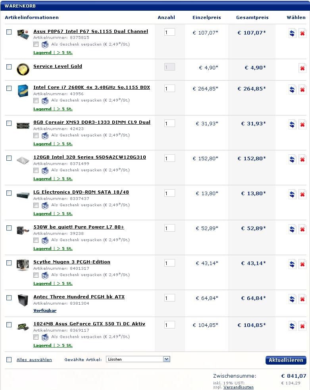Click gift box icon under Intel Core i7

[x=45, y=101]
